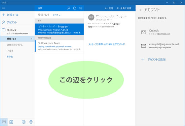
Task: Click 返信 reply button
Action: click(109, 8)
